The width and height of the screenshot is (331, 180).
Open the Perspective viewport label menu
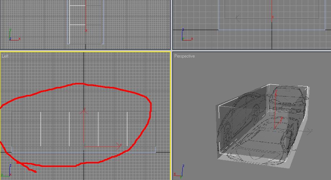pos(184,56)
